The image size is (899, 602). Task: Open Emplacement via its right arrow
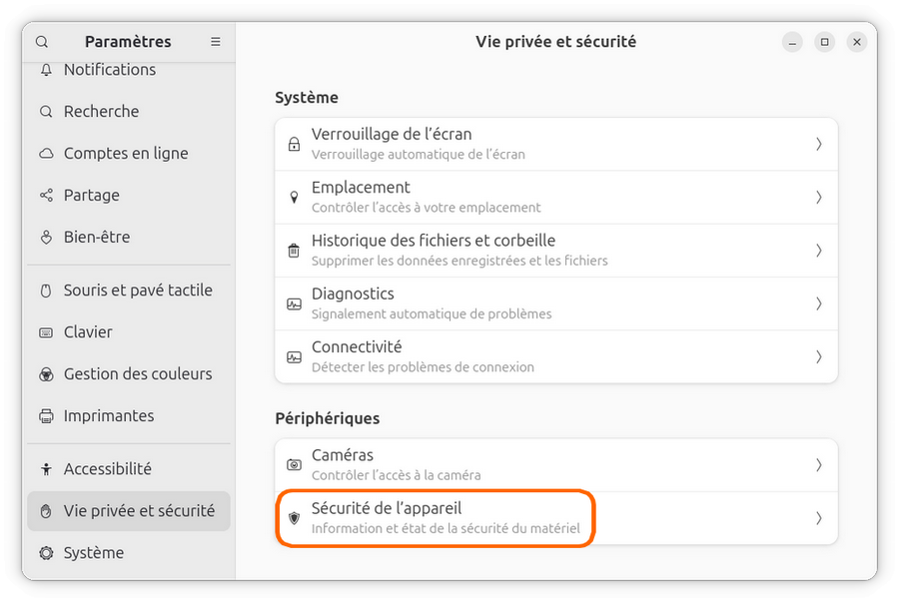pyautogui.click(x=818, y=198)
